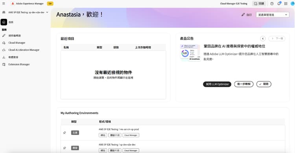Open the notifications bell

tap(279, 4)
